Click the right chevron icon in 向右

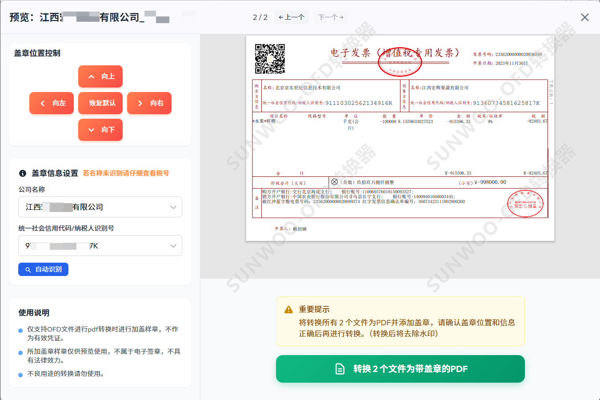(140, 103)
